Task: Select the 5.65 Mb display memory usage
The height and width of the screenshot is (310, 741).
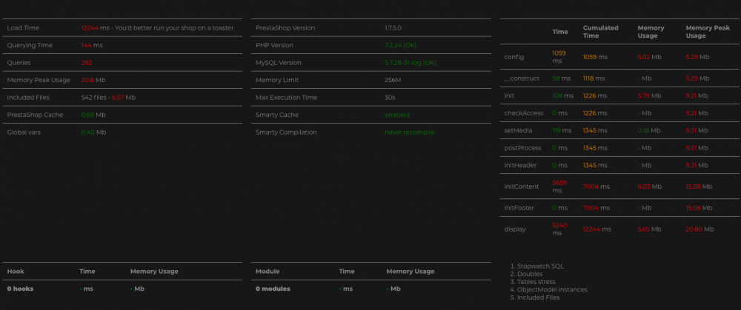Action: 650,229
